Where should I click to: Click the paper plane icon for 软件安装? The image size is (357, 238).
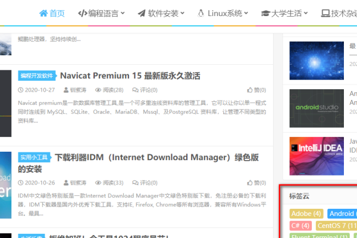pos(141,12)
